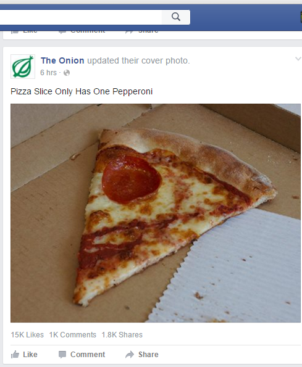Click the arrow Share icon

tap(130, 355)
